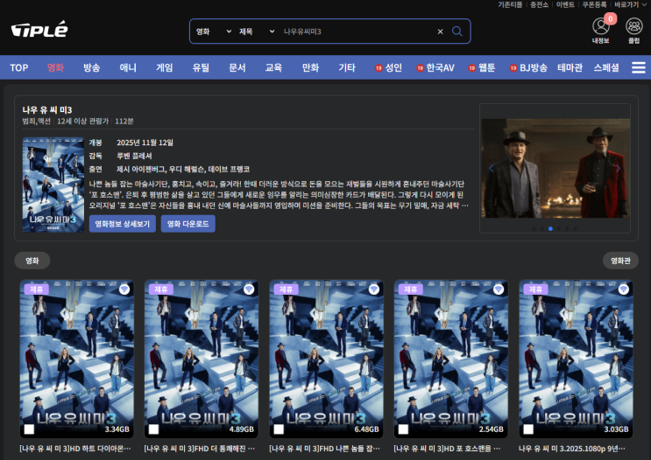Expand the 바로가기 dropdown at top
This screenshot has width=651, height=460.
(x=630, y=4)
